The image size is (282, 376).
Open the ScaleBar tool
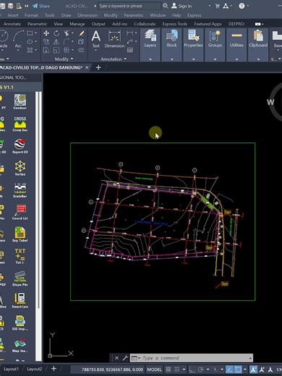click(20, 190)
